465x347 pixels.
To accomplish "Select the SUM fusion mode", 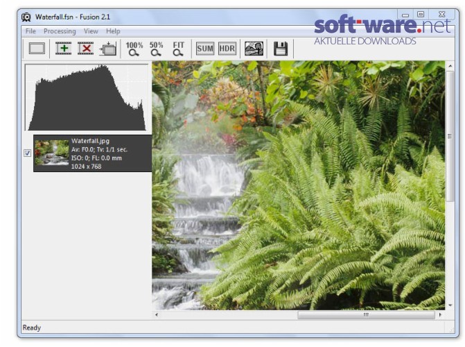I will pyautogui.click(x=205, y=49).
